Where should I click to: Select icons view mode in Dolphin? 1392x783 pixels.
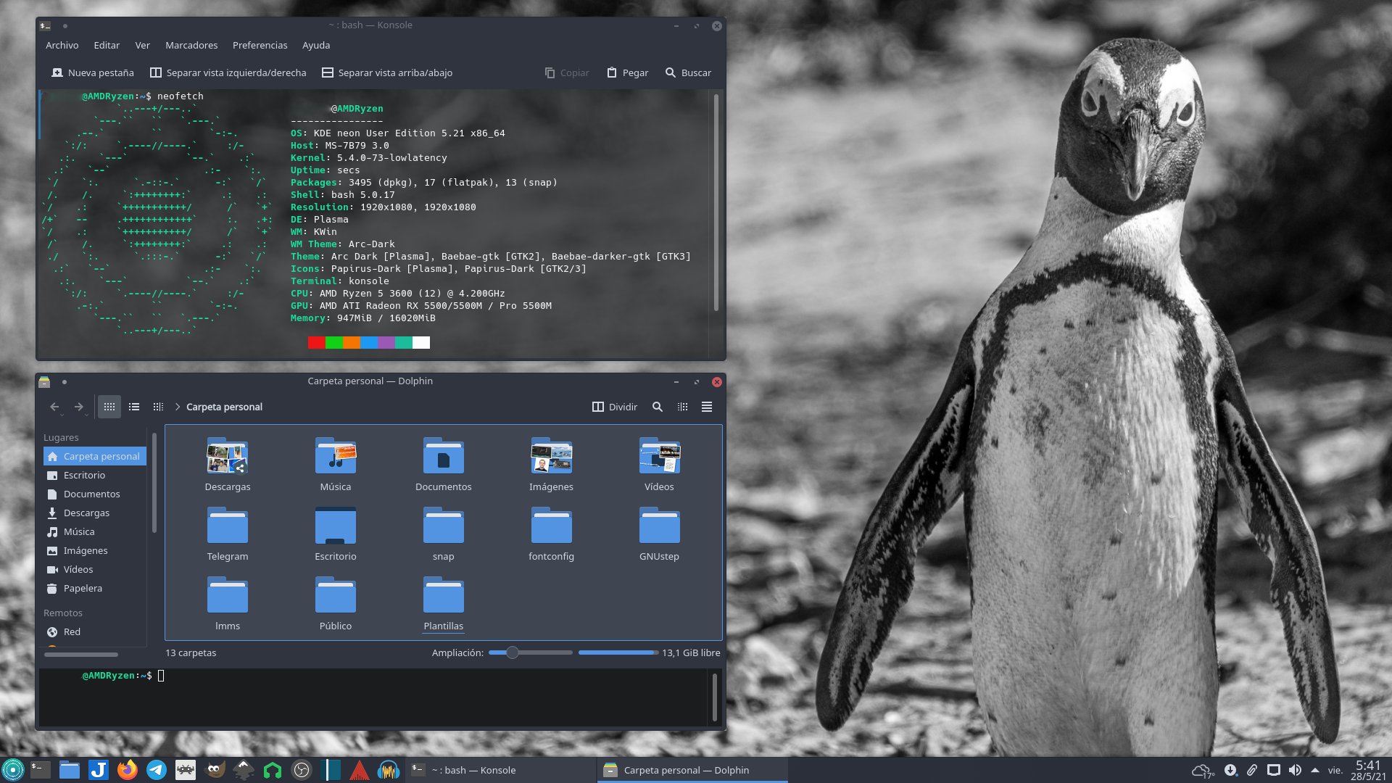[x=109, y=407]
